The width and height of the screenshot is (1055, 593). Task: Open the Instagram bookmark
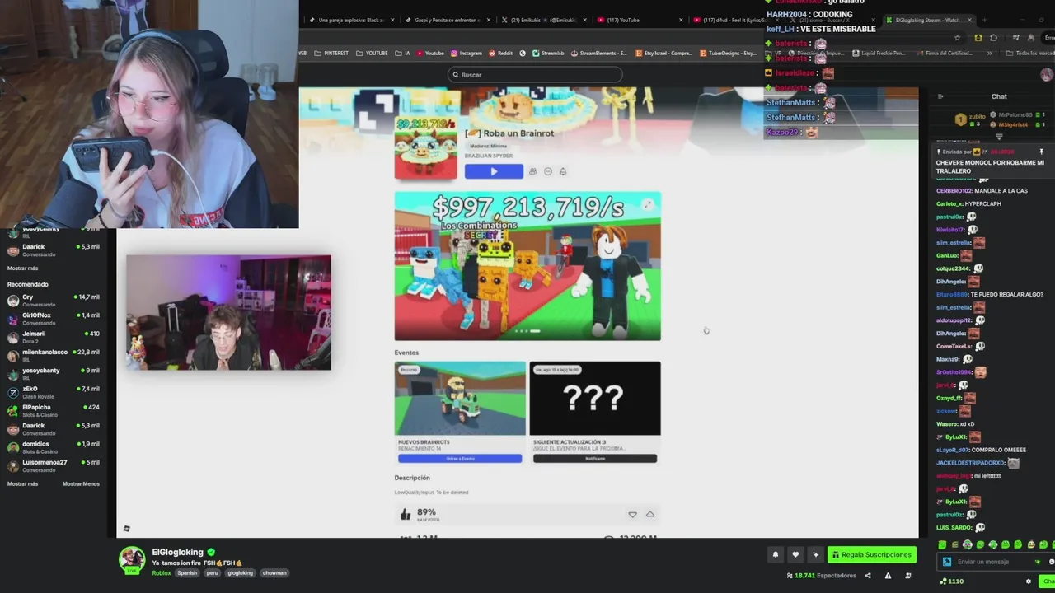[x=467, y=53]
